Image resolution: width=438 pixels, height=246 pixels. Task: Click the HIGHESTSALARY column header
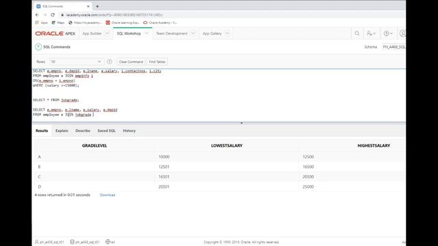coord(374,146)
